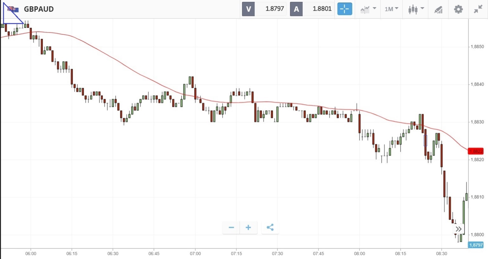Screen dimensions: 488x259
Task: Zoom in with the plus button
Action: (x=248, y=228)
